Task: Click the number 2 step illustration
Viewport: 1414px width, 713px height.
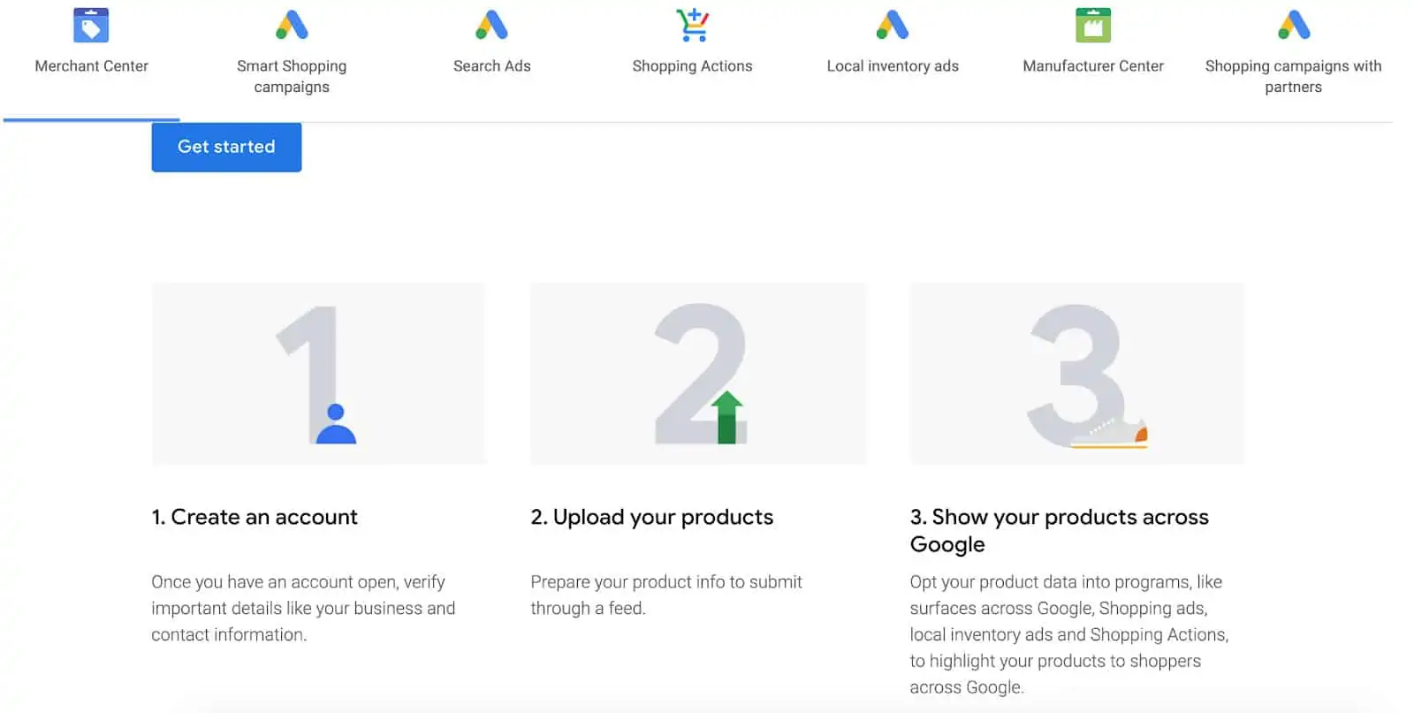Action: coord(697,373)
